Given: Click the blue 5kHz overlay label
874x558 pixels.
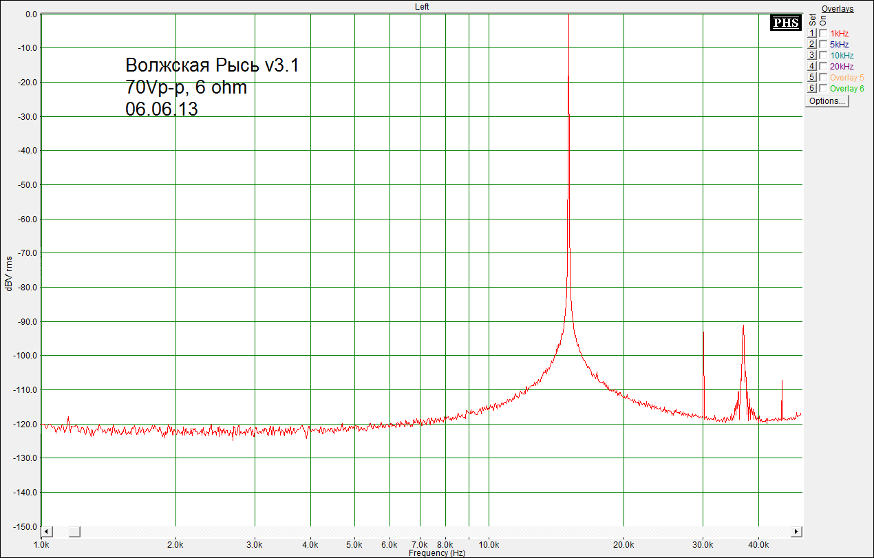Looking at the screenshot, I should click(839, 44).
